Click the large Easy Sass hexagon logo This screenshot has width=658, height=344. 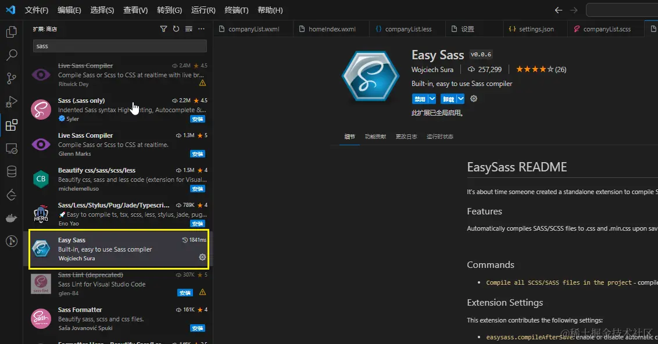click(370, 77)
